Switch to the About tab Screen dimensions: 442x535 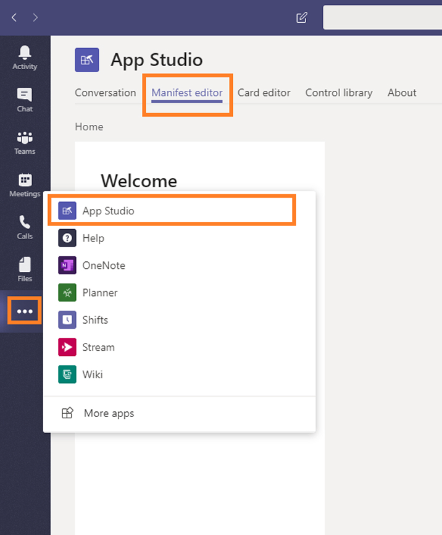pyautogui.click(x=402, y=93)
